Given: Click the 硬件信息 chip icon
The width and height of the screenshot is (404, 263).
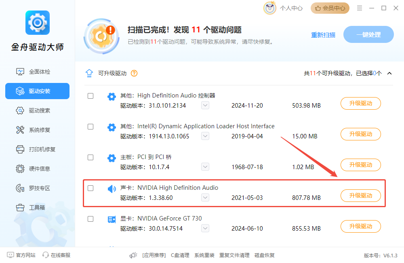Looking at the screenshot, I should tap(20, 169).
